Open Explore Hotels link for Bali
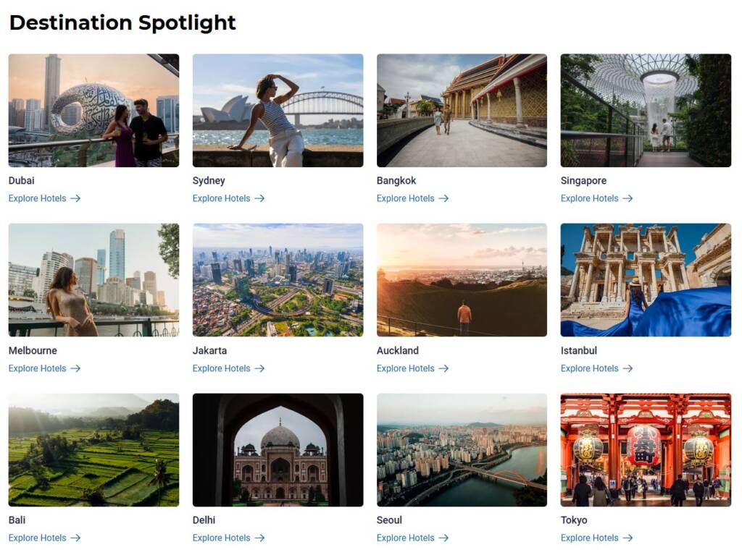The width and height of the screenshot is (742, 555). [38, 538]
